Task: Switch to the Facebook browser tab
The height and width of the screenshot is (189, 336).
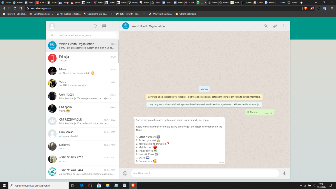Action: coord(6,3)
